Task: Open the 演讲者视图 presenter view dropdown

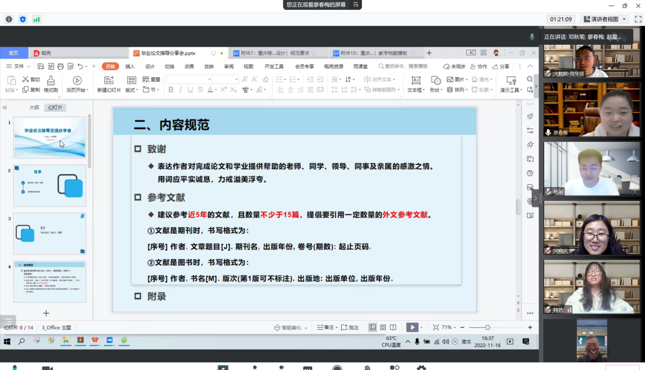Action: pyautogui.click(x=604, y=19)
